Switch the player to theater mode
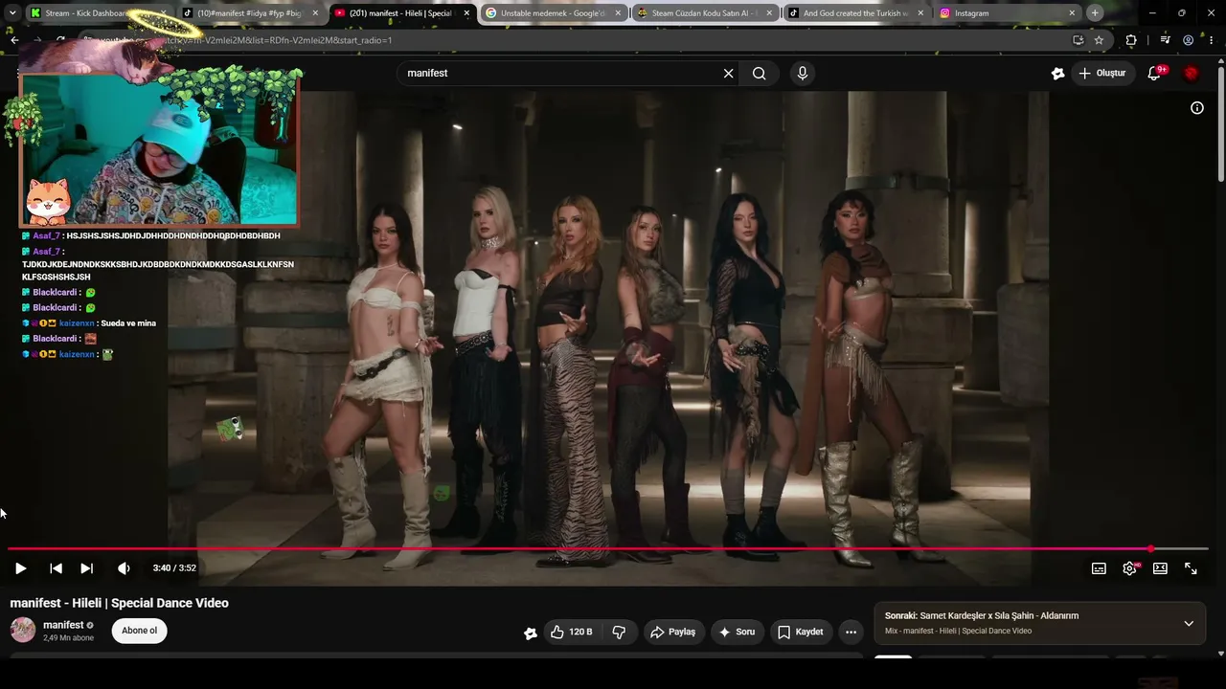Viewport: 1226px width, 689px height. [1160, 568]
